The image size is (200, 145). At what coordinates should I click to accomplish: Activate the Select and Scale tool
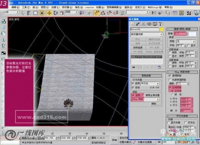62,13
